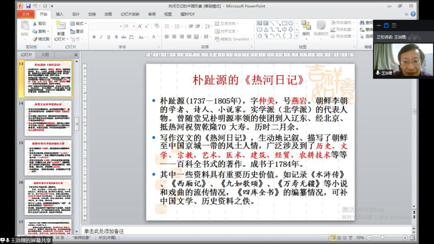Select the Format Painter (格式刷) tool
The width and height of the screenshot is (434, 244).
(41, 39)
